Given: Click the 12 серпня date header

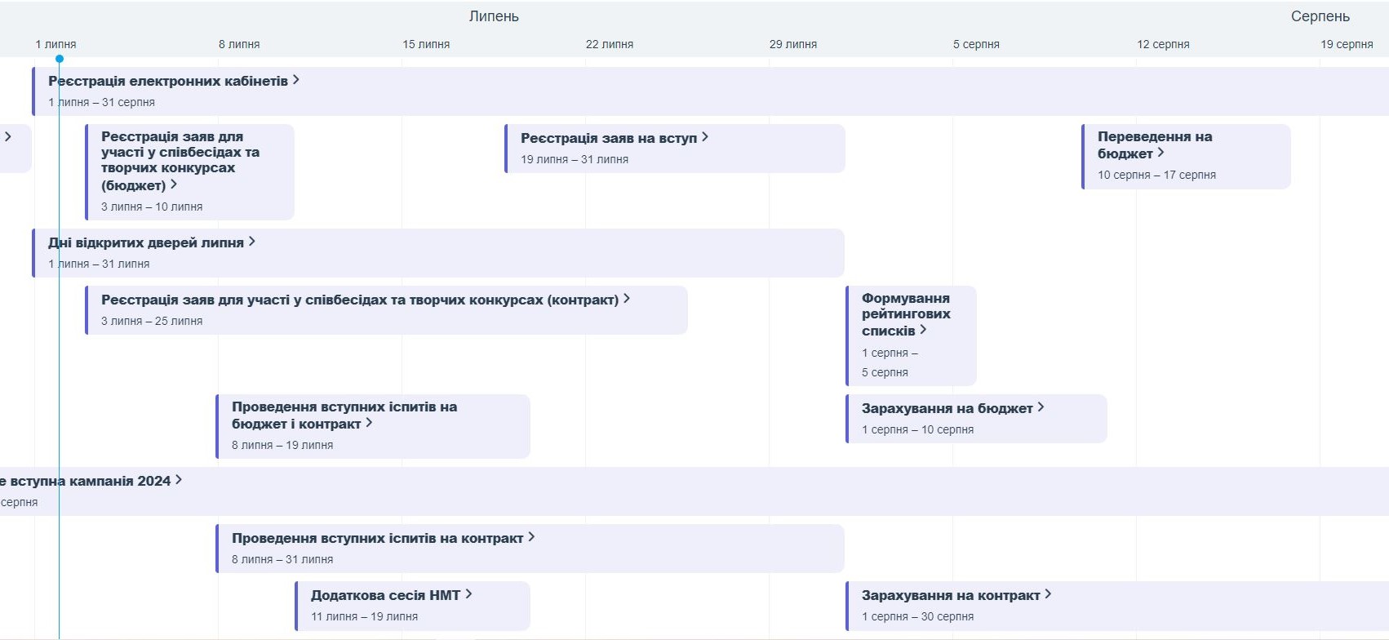Looking at the screenshot, I should pyautogui.click(x=1163, y=44).
